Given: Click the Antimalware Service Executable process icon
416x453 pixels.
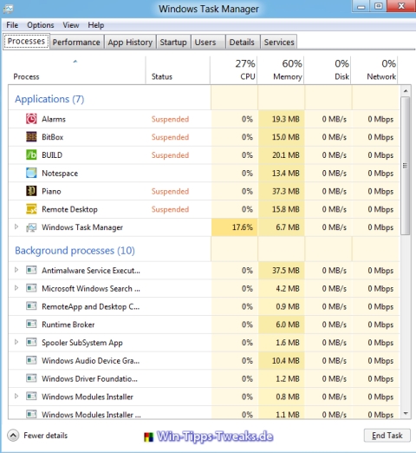Looking at the screenshot, I should point(31,270).
